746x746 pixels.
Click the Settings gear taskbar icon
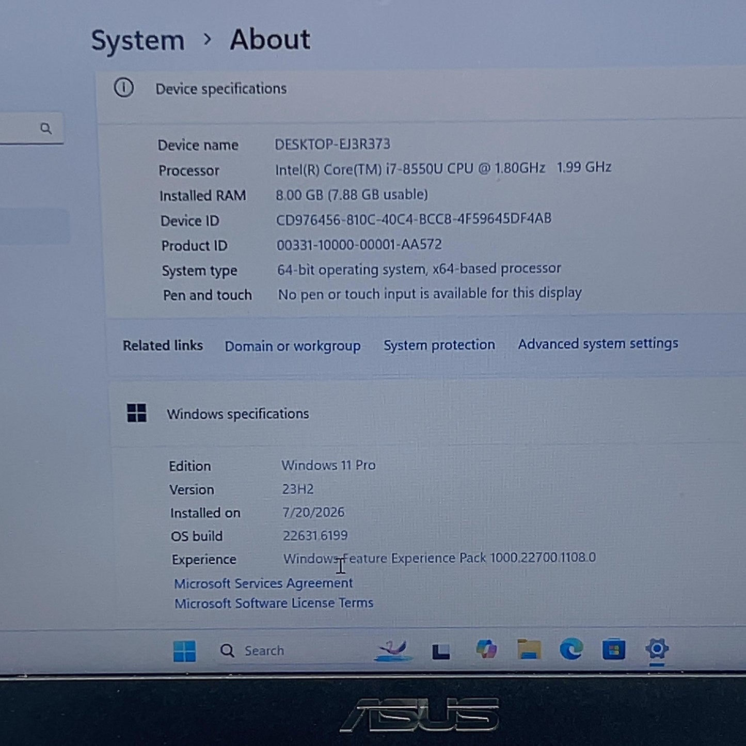pos(657,648)
